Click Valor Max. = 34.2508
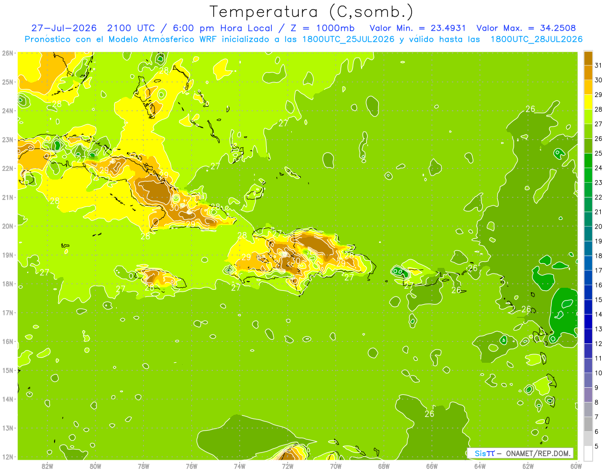The image size is (612, 473). pyautogui.click(x=527, y=28)
